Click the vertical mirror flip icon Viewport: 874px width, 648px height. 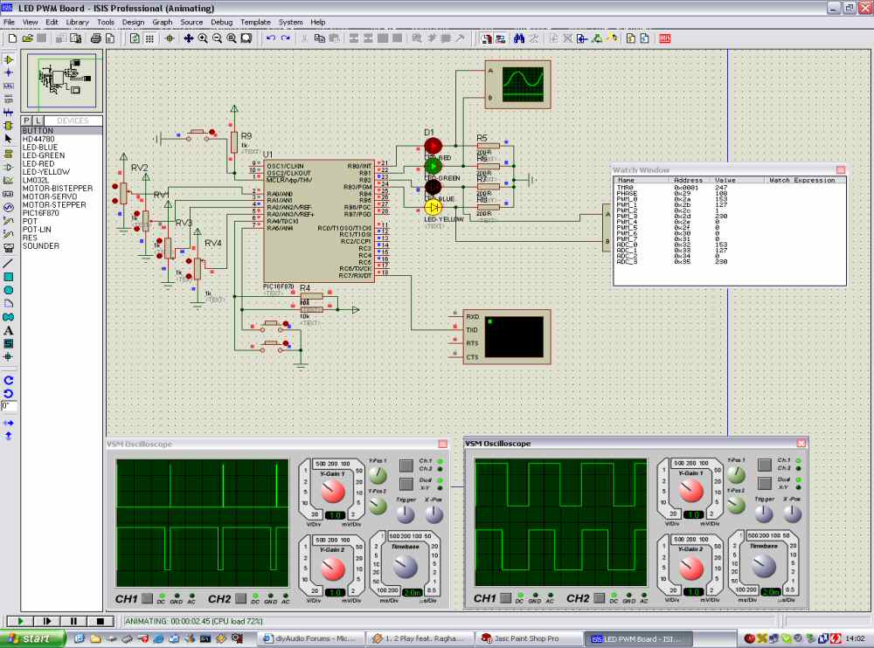coord(9,436)
